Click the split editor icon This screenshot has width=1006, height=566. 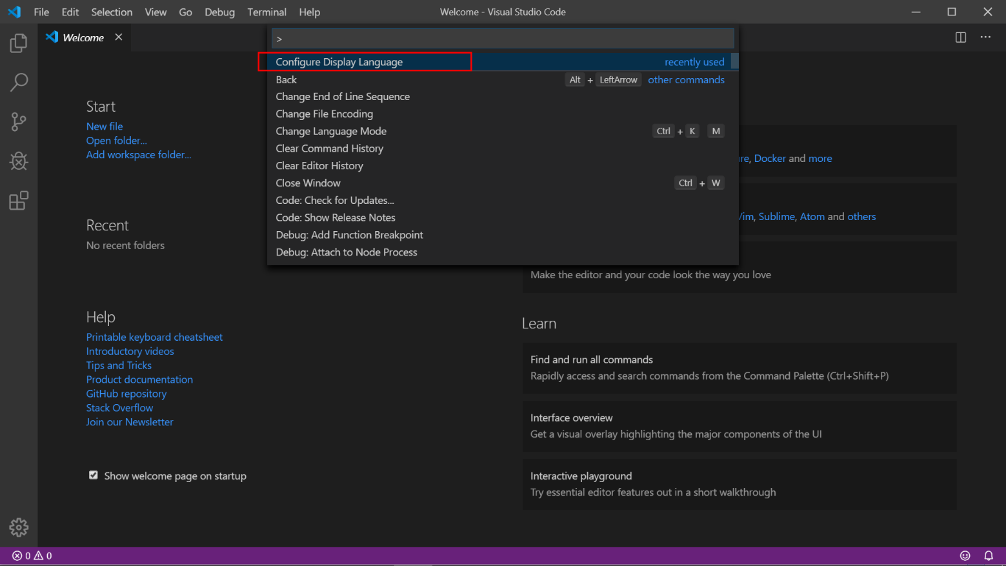961,37
